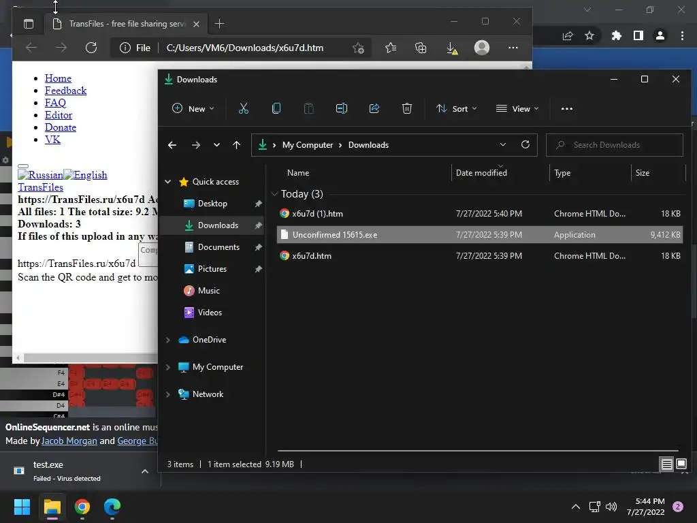This screenshot has width=697, height=523.
Task: Open Edge Favorites star-list icon
Action: [x=391, y=48]
